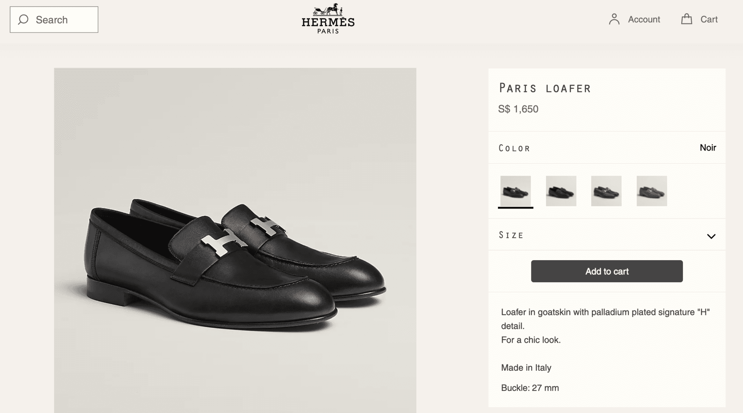Open the Size selector row
Image resolution: width=743 pixels, height=413 pixels.
(x=607, y=235)
